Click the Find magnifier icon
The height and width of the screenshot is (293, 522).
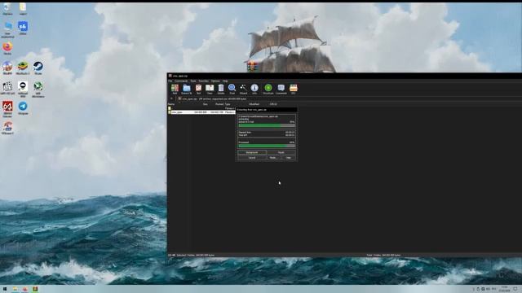(232, 88)
